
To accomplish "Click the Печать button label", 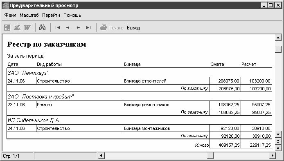I will [x=116, y=28].
